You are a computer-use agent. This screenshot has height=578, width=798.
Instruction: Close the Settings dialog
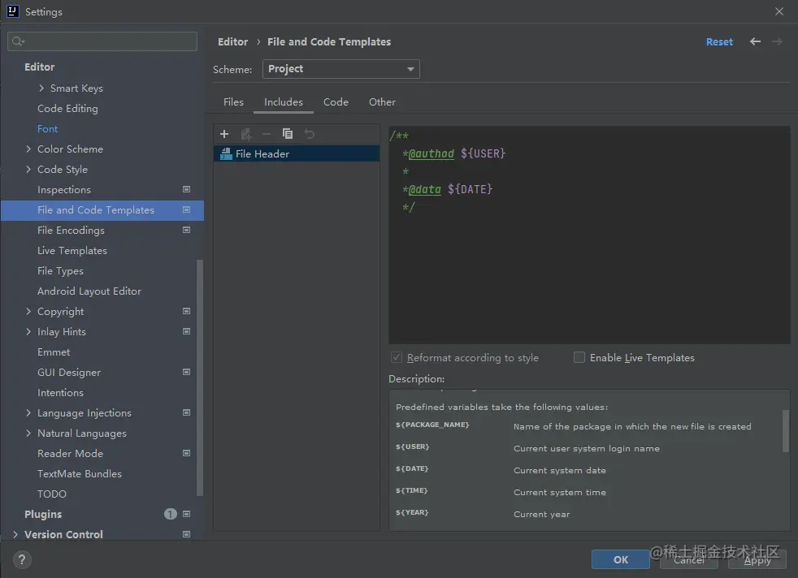coord(779,11)
